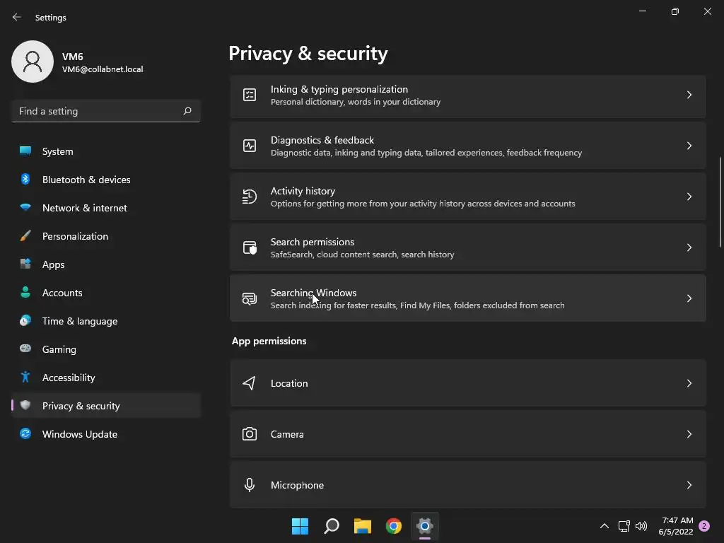The image size is (724, 543).
Task: Click the Find a setting search box
Action: pos(99,111)
